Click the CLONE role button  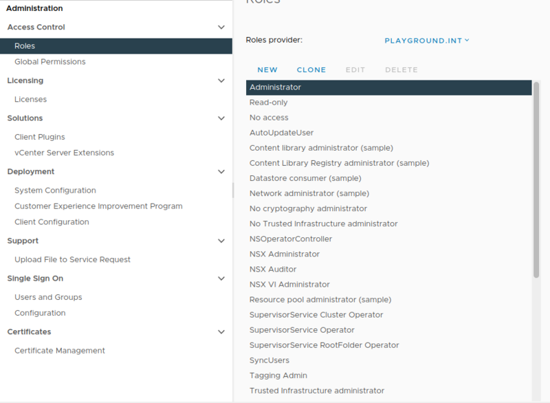311,70
